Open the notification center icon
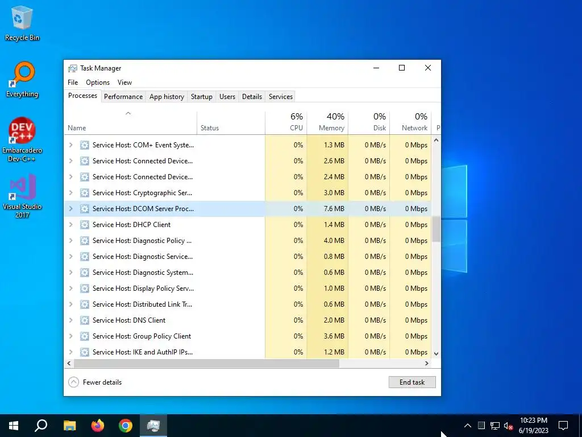The height and width of the screenshot is (437, 582). [x=563, y=426]
